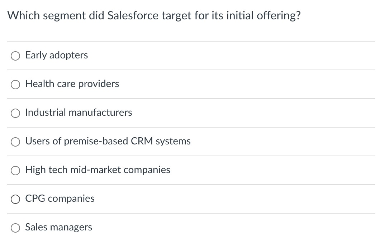Pick High tech mid-market companies
The height and width of the screenshot is (248, 385).
15,170
